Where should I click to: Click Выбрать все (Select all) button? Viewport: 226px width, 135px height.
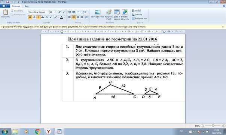(139, 19)
